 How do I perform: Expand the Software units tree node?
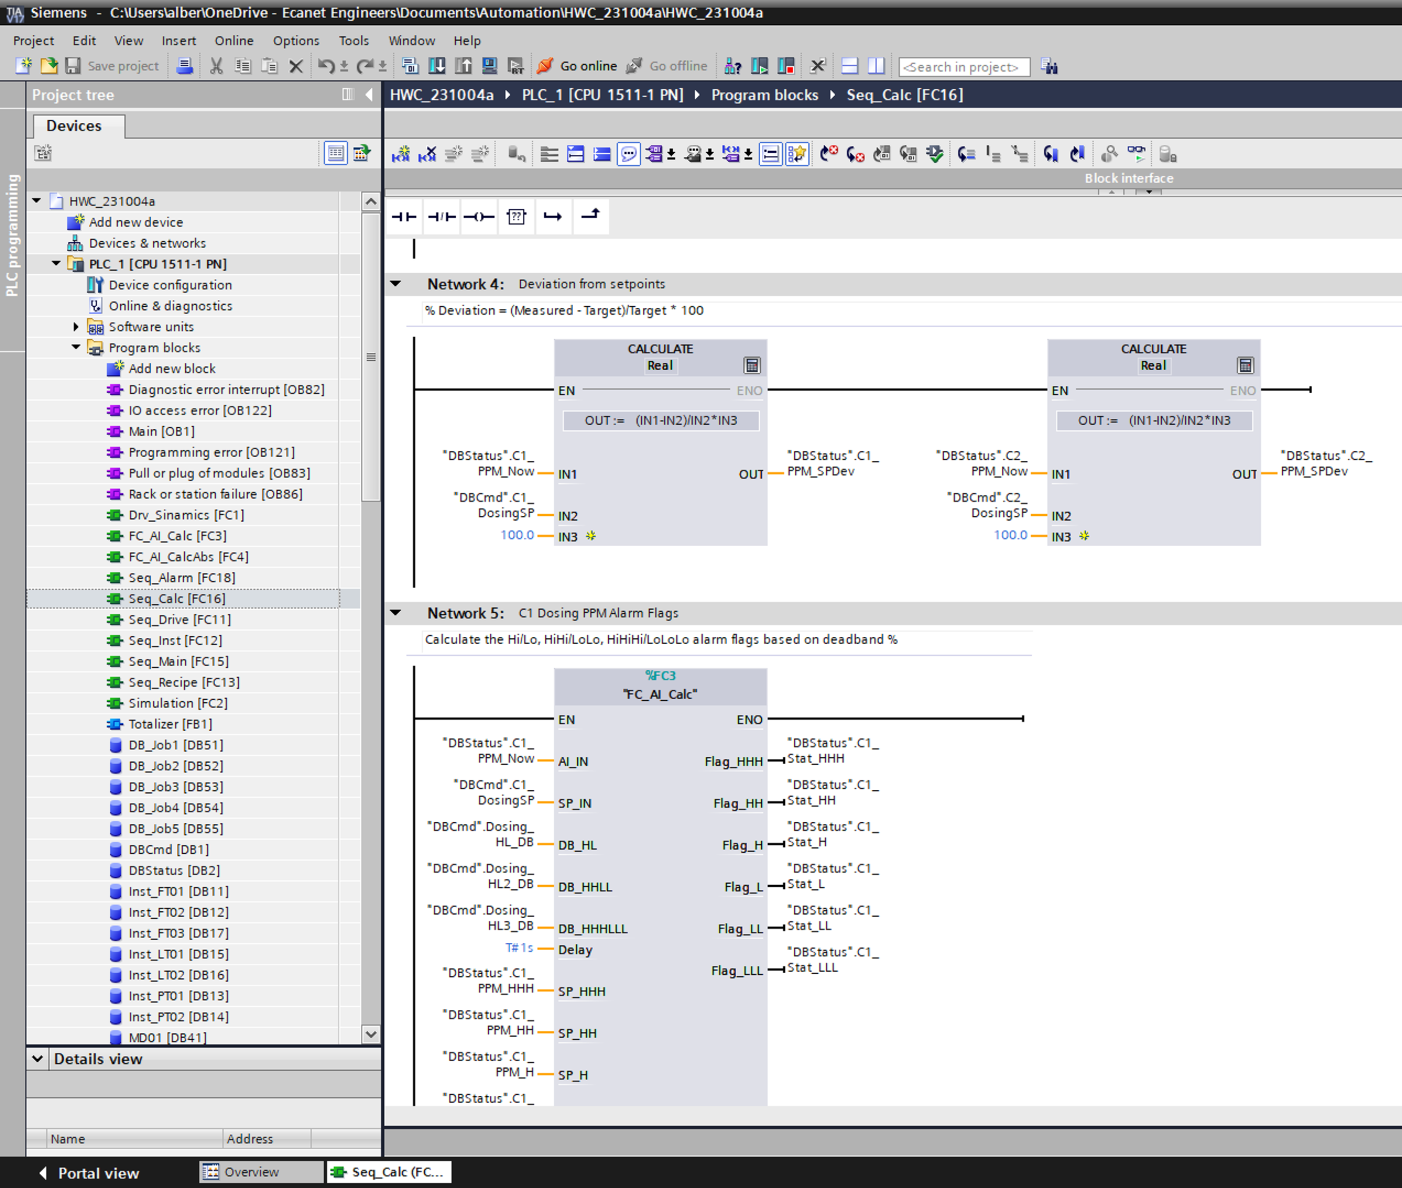point(76,327)
